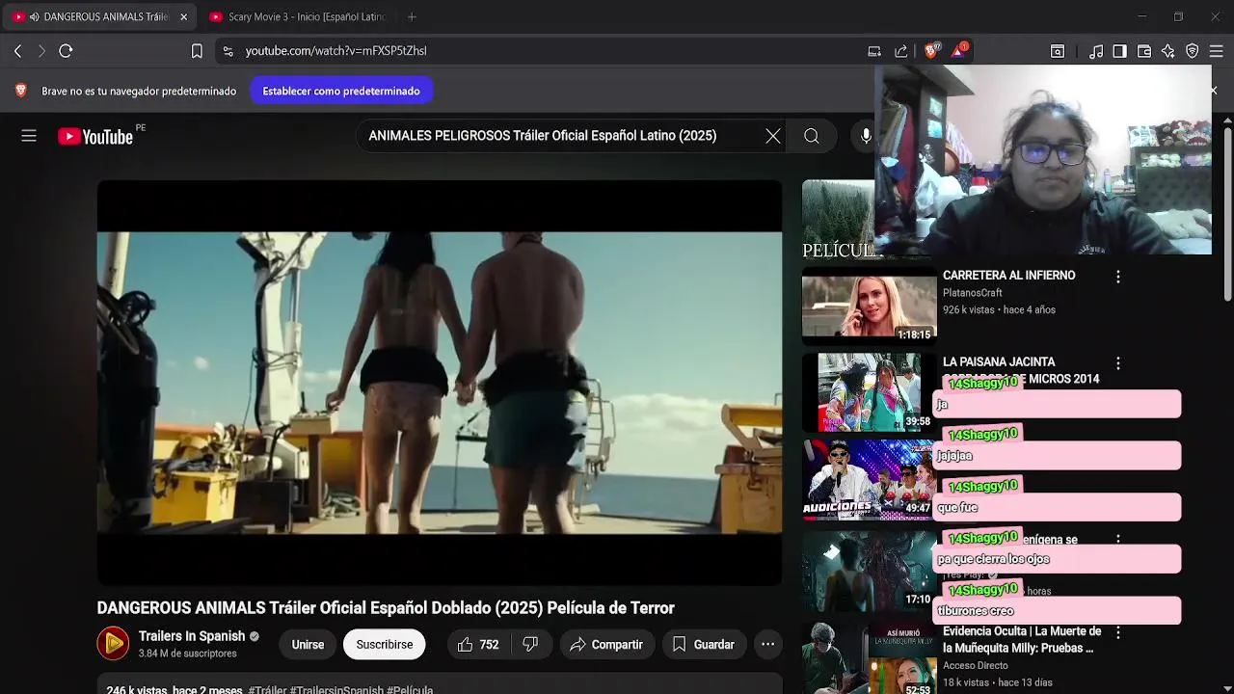Like the video with thumbs up 752
This screenshot has width=1234, height=694.
tap(478, 644)
